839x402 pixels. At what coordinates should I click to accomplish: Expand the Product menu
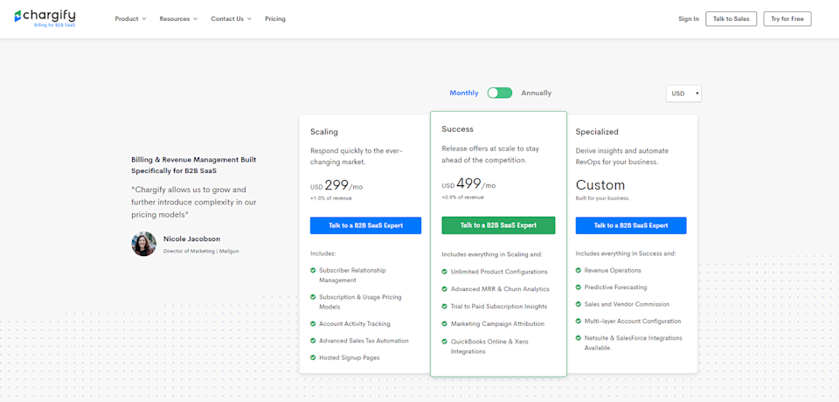[130, 18]
